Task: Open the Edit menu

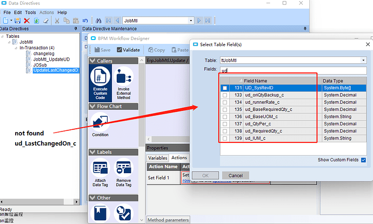Action: (18, 12)
